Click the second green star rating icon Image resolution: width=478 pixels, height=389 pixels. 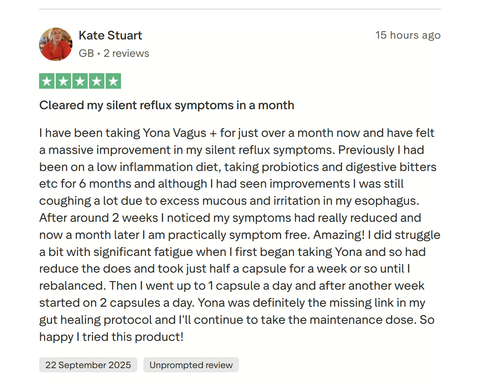(x=64, y=81)
